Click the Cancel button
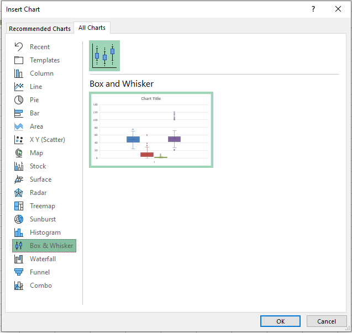The image size is (352, 333). tap(327, 321)
